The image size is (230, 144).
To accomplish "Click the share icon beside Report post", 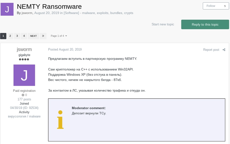I will [224, 50].
